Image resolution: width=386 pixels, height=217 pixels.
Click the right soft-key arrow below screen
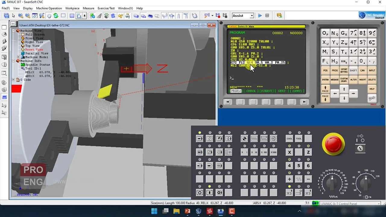pyautogui.click(x=304, y=102)
